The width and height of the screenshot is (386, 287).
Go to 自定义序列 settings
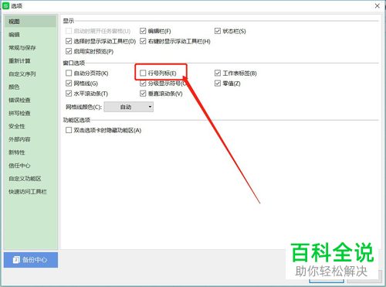click(x=22, y=74)
